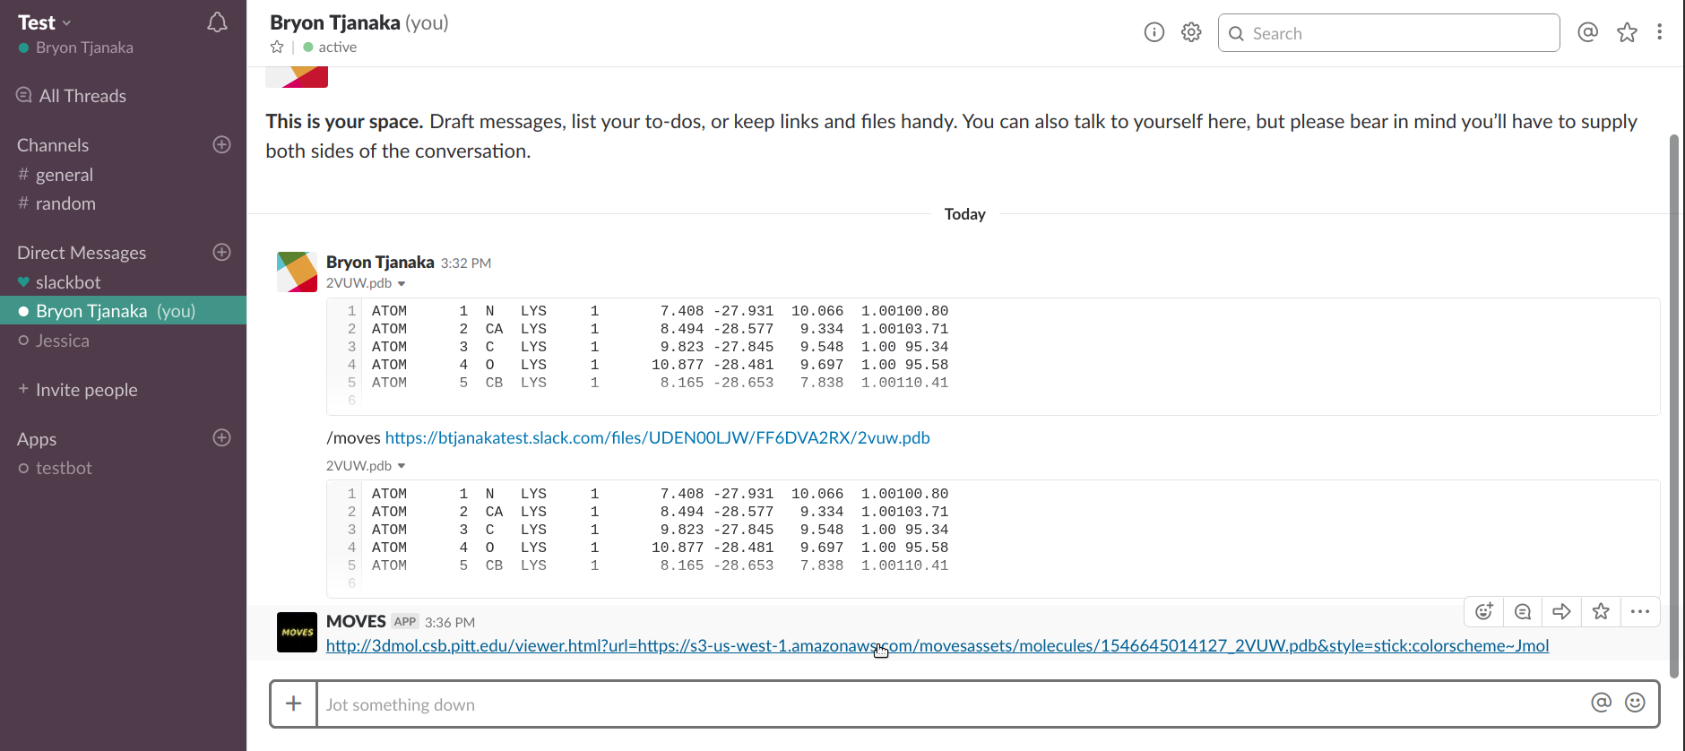Expand second 2VUW.pdb file dropdown arrow
The width and height of the screenshot is (1685, 751).
pyautogui.click(x=402, y=466)
